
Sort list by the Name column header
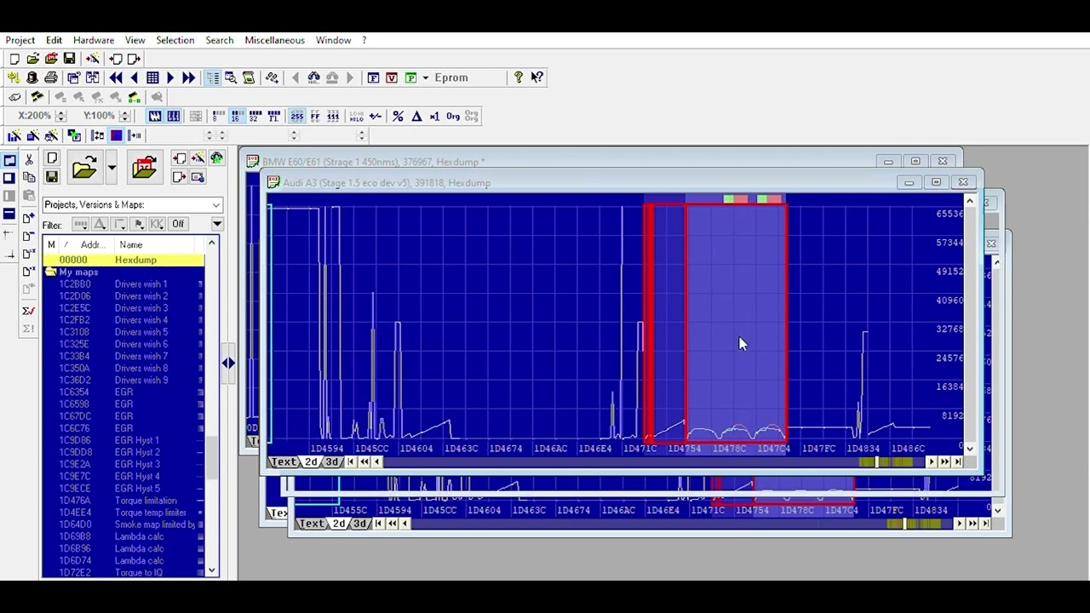131,245
